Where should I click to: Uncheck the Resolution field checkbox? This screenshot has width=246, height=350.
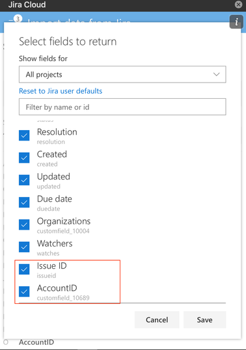(24, 135)
